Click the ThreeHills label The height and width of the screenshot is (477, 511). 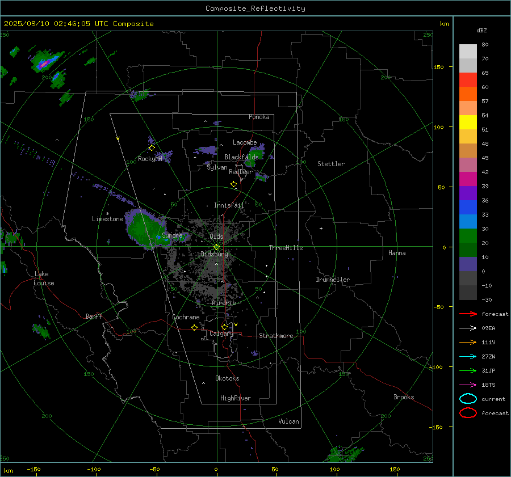[x=286, y=248]
